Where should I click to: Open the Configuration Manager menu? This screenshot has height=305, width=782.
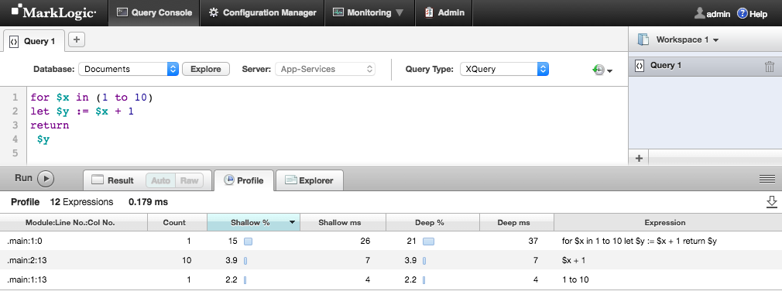(x=262, y=13)
